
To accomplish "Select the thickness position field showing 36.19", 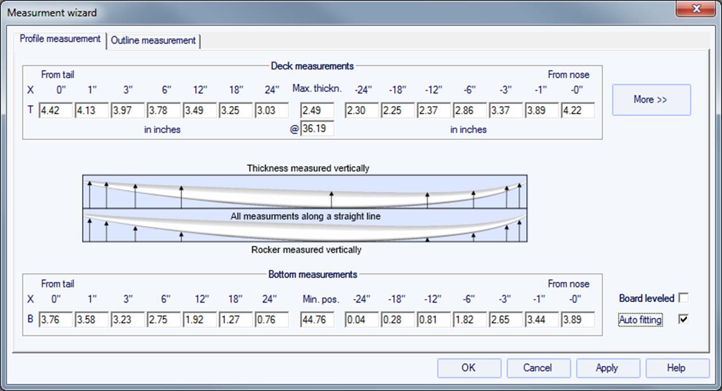I will (x=317, y=129).
